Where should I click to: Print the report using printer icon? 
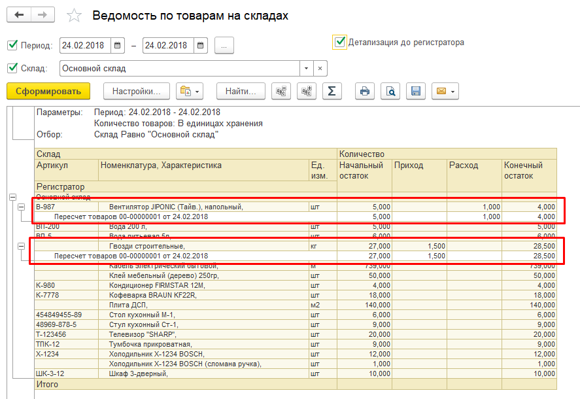pos(365,91)
